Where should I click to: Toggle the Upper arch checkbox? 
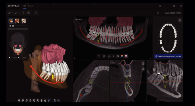10,58
